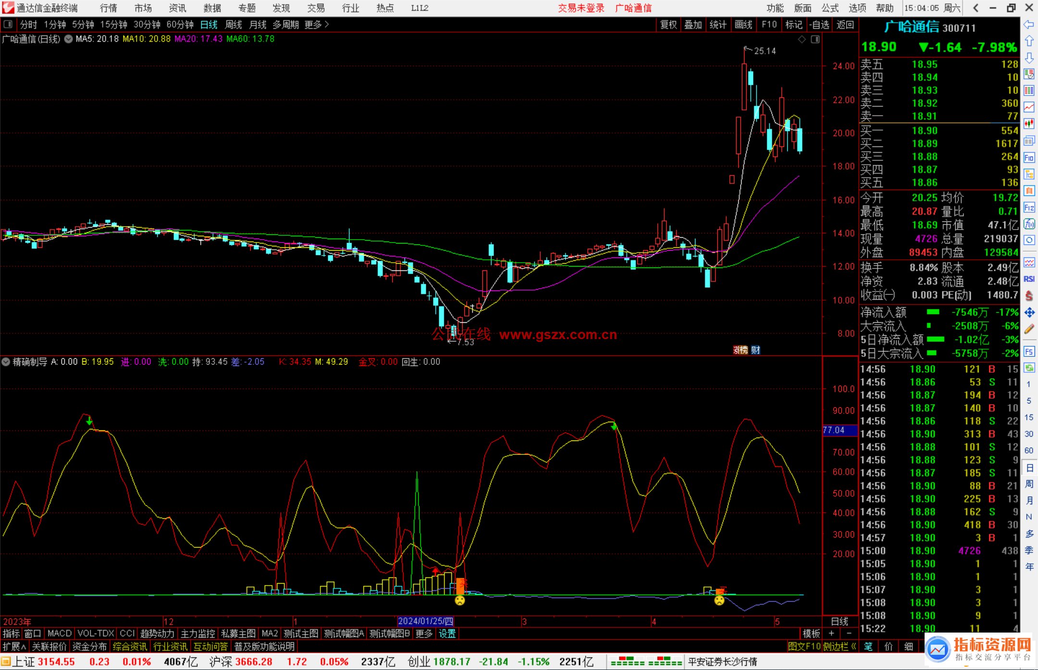Expand the 扩展 menu at bottom left

(14, 646)
